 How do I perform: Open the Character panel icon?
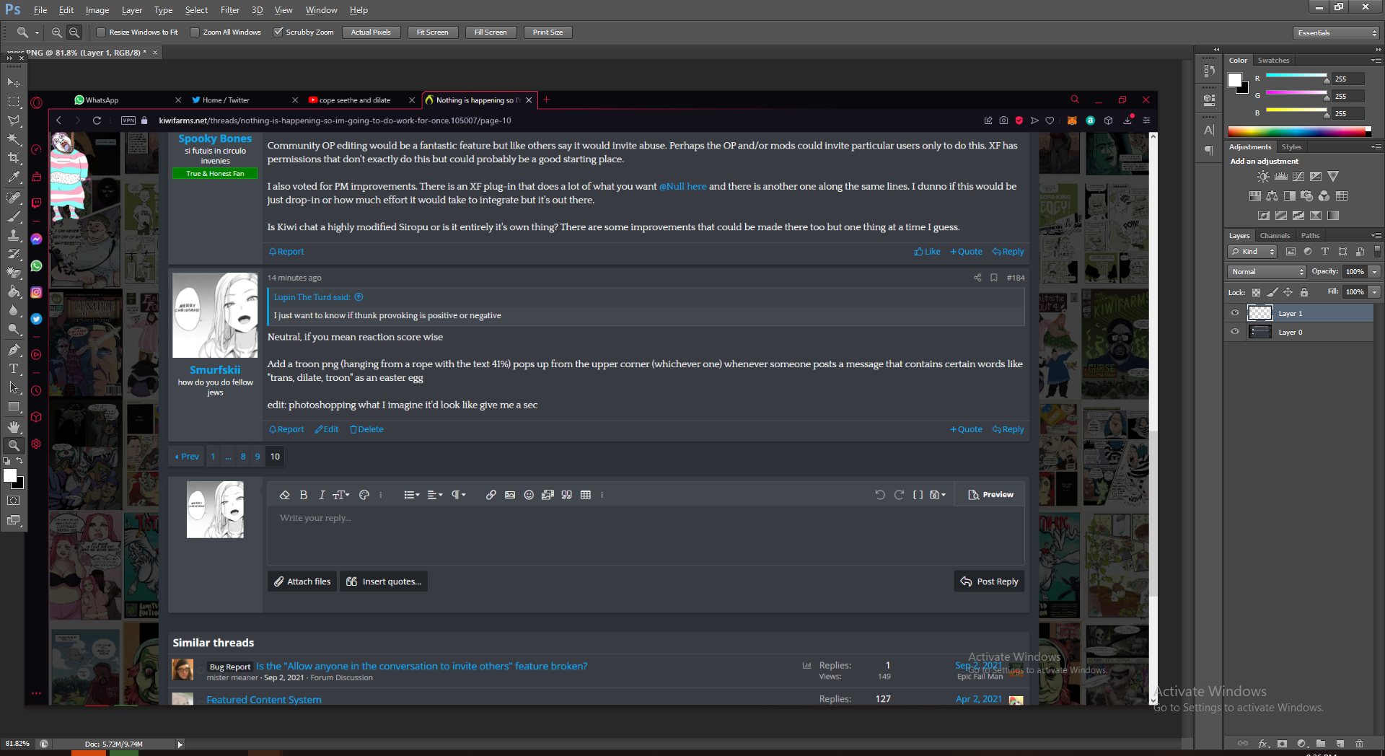(1210, 130)
